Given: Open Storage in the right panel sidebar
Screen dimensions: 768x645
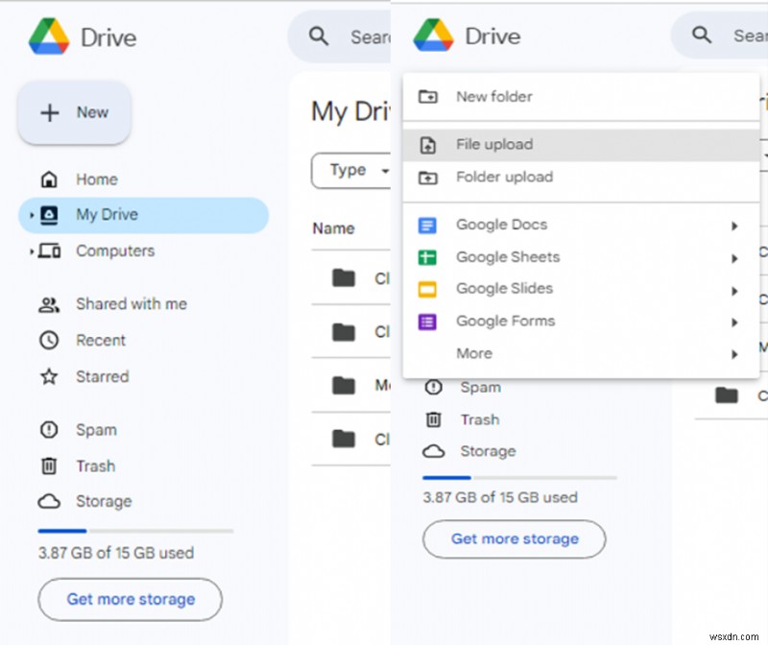Looking at the screenshot, I should pyautogui.click(x=469, y=451).
